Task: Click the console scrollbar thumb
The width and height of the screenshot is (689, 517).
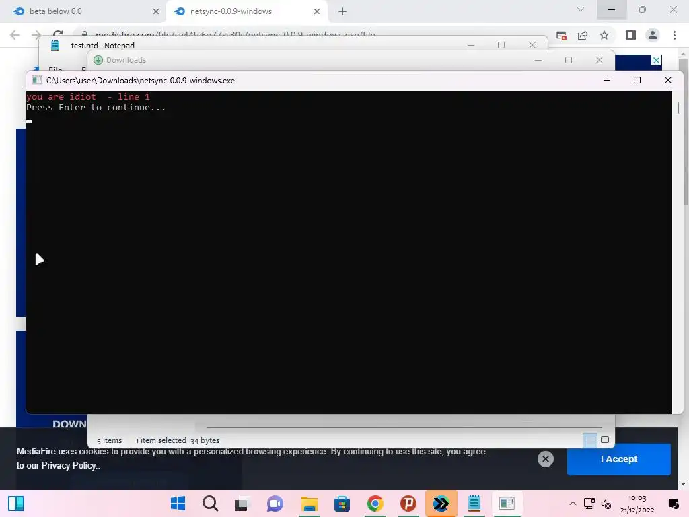Action: 678,108
